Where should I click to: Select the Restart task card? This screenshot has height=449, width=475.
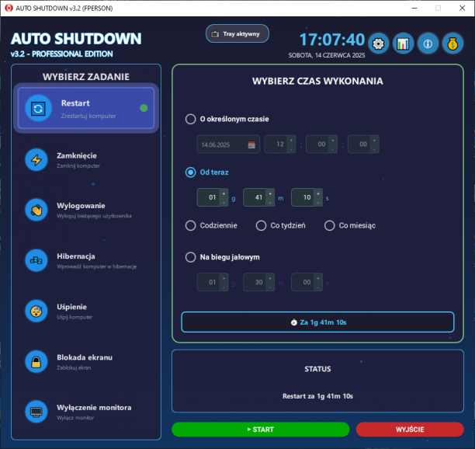pos(86,108)
